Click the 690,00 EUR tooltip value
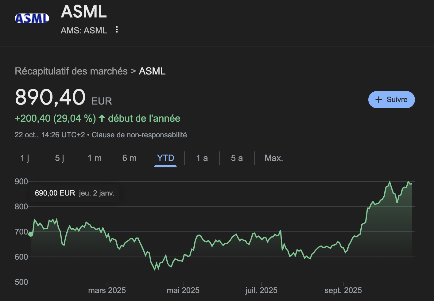Screen dimensions: 434x301 click(55, 193)
